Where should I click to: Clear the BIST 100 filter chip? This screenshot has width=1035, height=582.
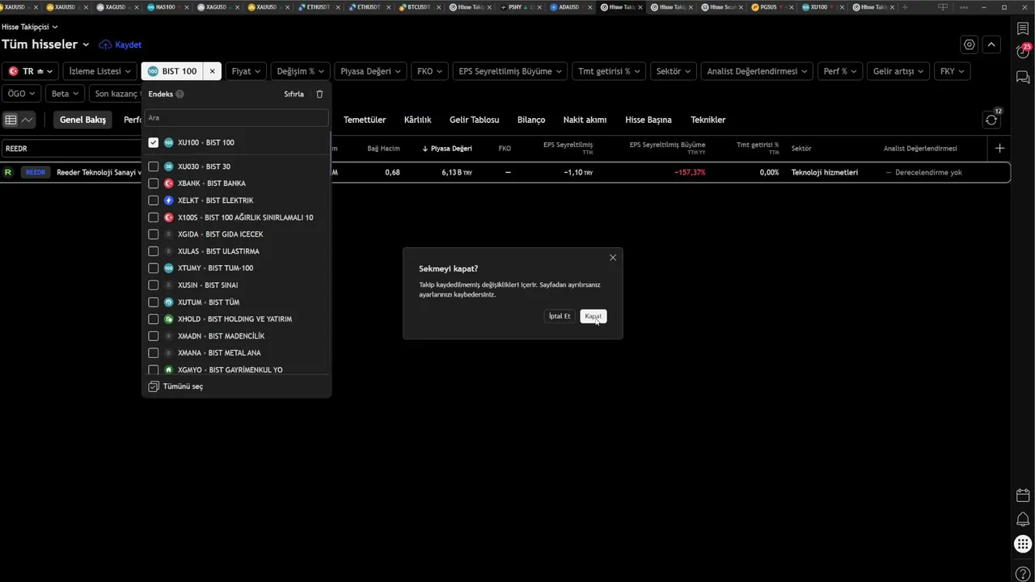pyautogui.click(x=213, y=71)
